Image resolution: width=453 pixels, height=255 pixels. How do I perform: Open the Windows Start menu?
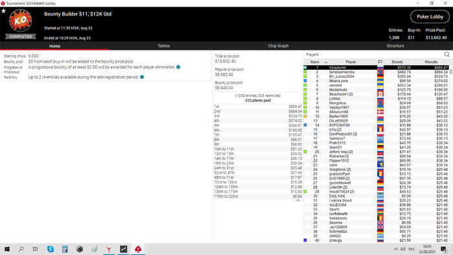pyautogui.click(x=7, y=249)
